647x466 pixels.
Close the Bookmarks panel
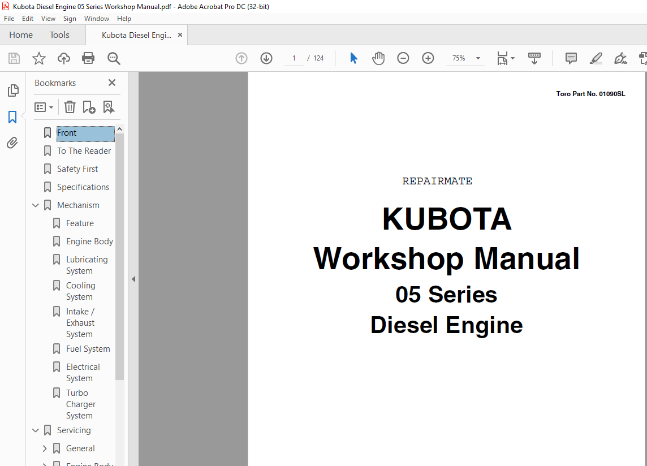click(112, 83)
